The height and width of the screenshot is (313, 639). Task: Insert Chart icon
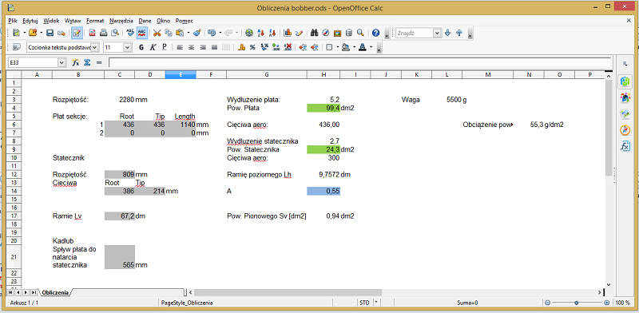tap(288, 33)
